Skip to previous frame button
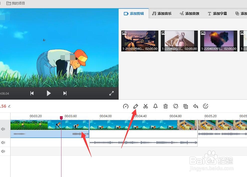Viewport: 247px width, 177px height. pyautogui.click(x=32, y=93)
